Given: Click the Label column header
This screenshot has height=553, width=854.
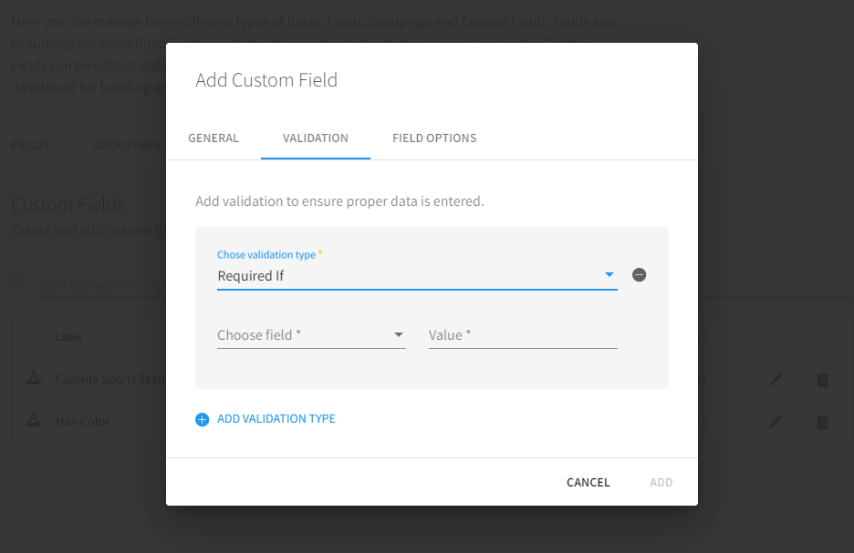Looking at the screenshot, I should (x=68, y=337).
